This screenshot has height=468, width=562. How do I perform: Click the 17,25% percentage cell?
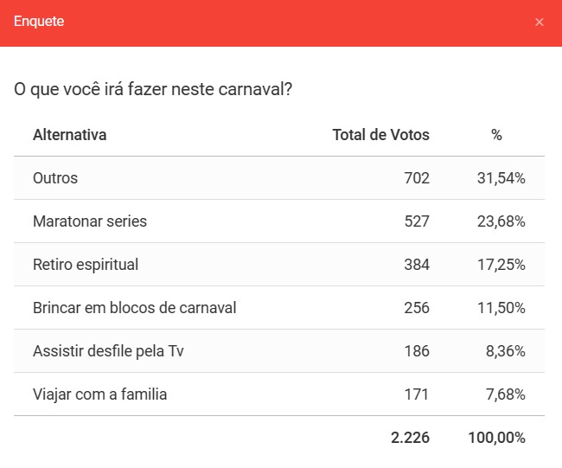tap(501, 265)
